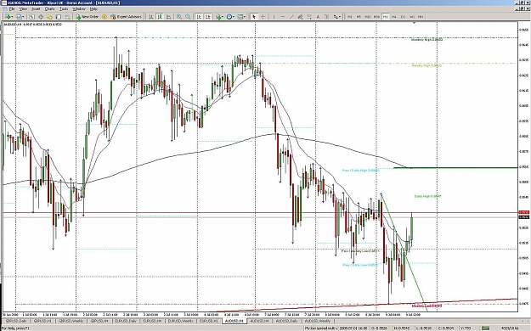Open the Profiles dropdown

pyautogui.click(x=20, y=16)
